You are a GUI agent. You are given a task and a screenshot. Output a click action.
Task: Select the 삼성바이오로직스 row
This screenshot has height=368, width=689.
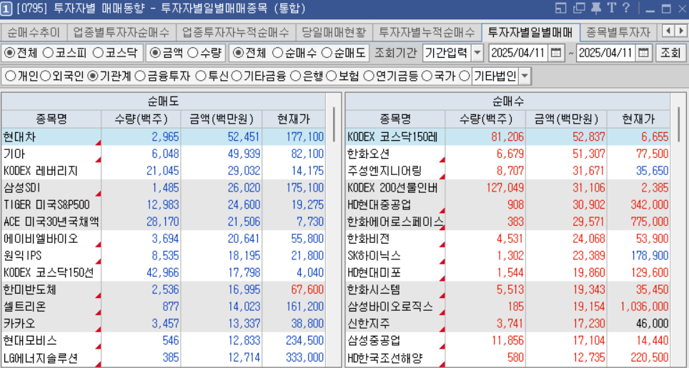(507, 307)
